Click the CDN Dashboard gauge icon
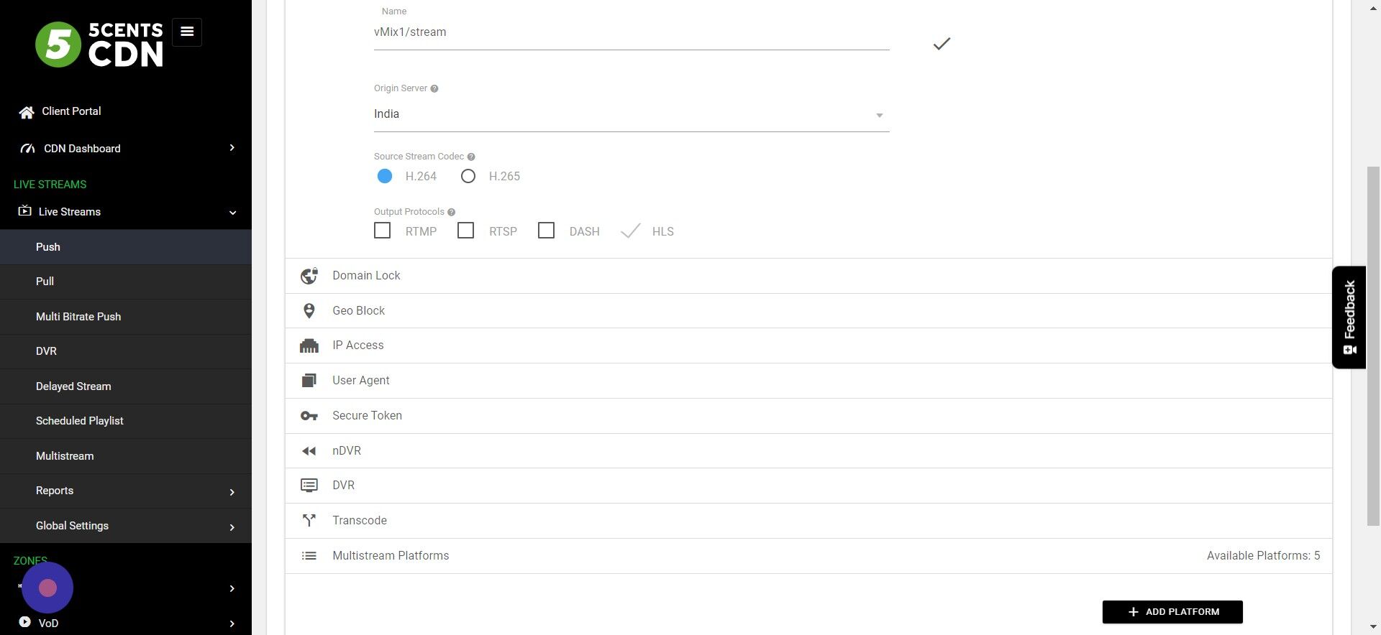 click(27, 149)
